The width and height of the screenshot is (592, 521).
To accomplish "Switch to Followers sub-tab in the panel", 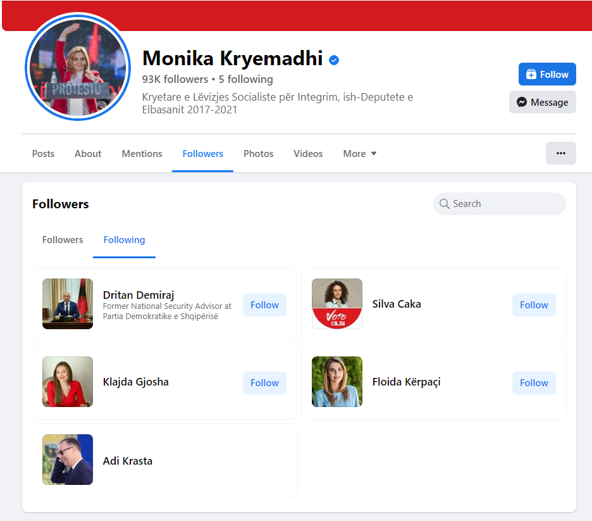I will point(63,239).
